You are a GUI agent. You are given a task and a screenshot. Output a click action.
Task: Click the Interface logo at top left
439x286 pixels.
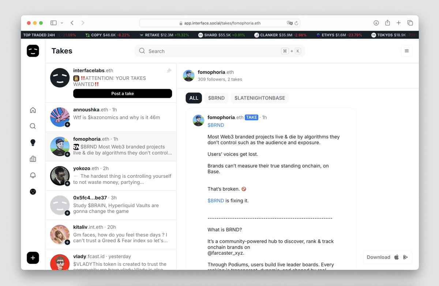pos(33,51)
